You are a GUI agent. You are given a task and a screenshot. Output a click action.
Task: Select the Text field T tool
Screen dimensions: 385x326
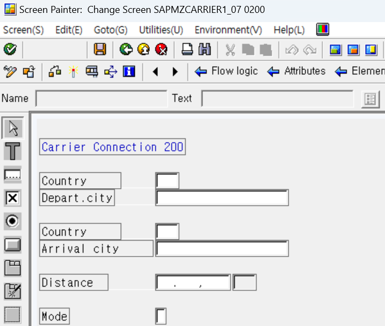pos(13,151)
